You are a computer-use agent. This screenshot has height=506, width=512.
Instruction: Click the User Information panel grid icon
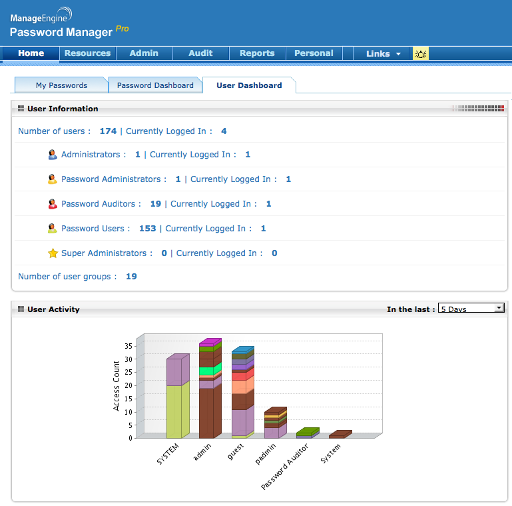[21, 109]
